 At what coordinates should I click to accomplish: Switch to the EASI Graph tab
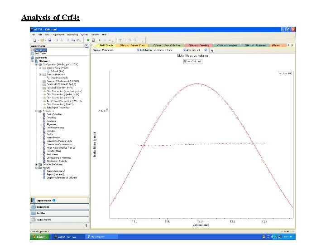tap(106, 45)
